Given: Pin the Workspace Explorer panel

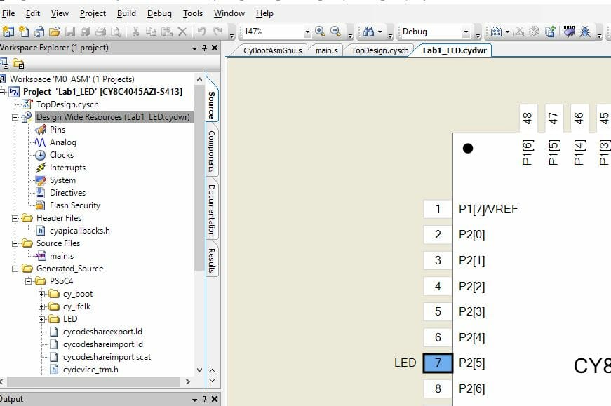Looking at the screenshot, I should [205, 48].
